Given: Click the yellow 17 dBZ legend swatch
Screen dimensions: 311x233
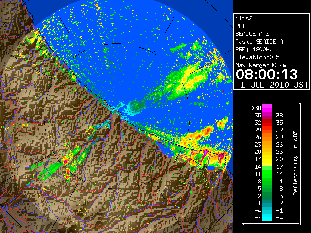Looking at the screenshot, I should pyautogui.click(x=267, y=159).
